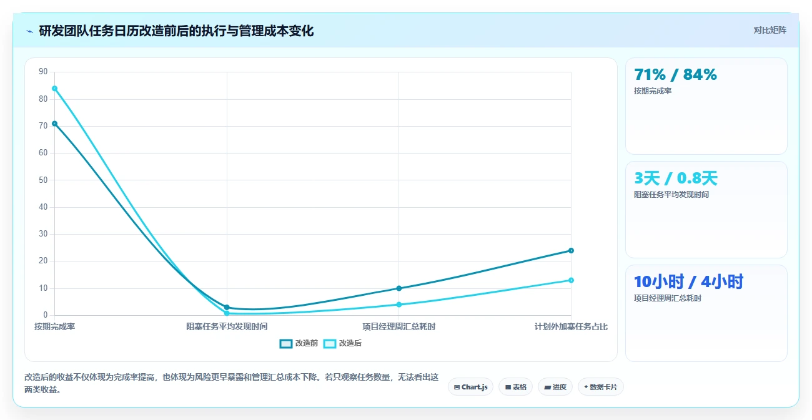The height and width of the screenshot is (420, 812).
Task: Click the 计划外加塞任务占比 x-axis label
Action: coord(571,326)
